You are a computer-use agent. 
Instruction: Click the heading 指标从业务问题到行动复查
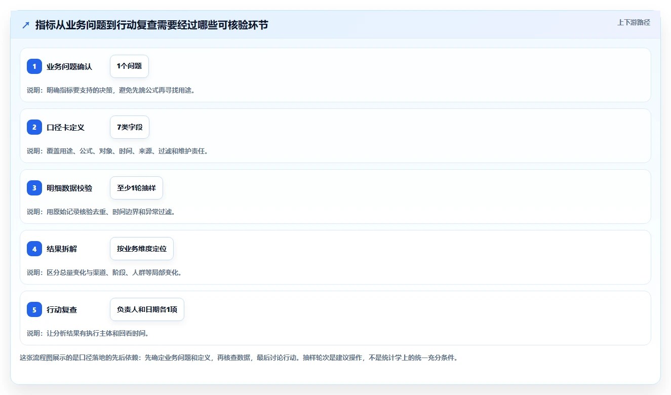pos(152,25)
